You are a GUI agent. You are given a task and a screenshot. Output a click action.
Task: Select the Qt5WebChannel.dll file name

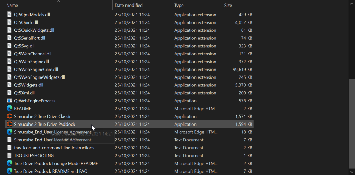coord(33,54)
